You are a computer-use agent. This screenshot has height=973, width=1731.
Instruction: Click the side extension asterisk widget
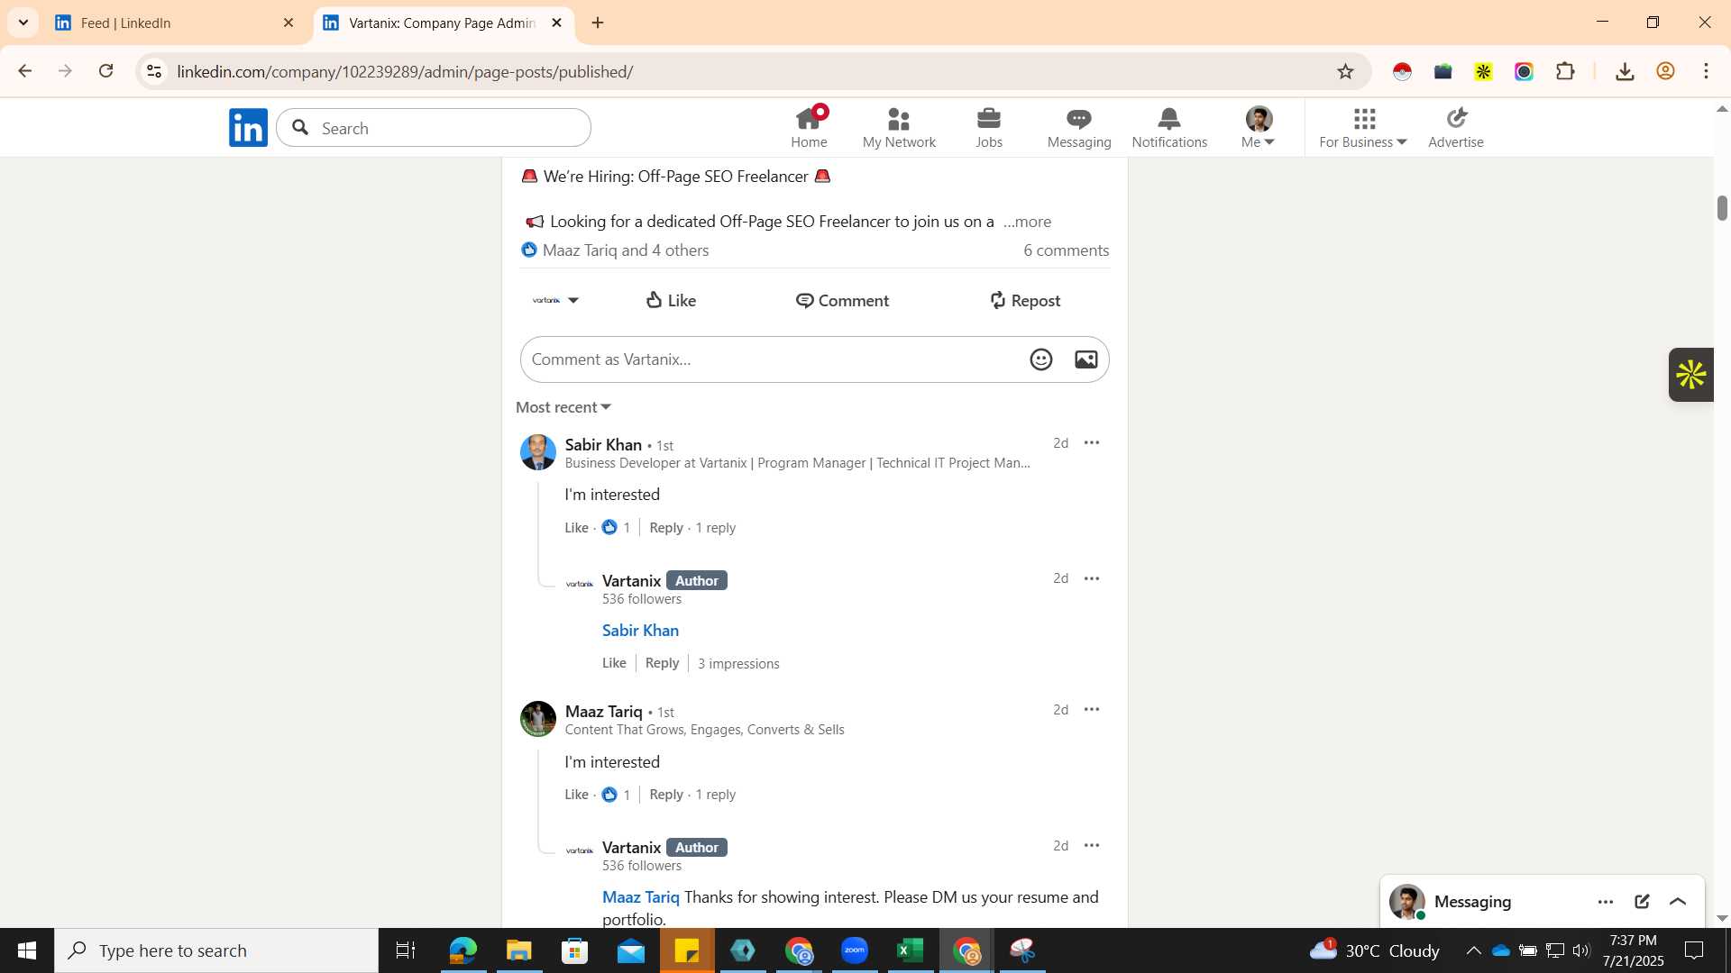[1691, 375]
